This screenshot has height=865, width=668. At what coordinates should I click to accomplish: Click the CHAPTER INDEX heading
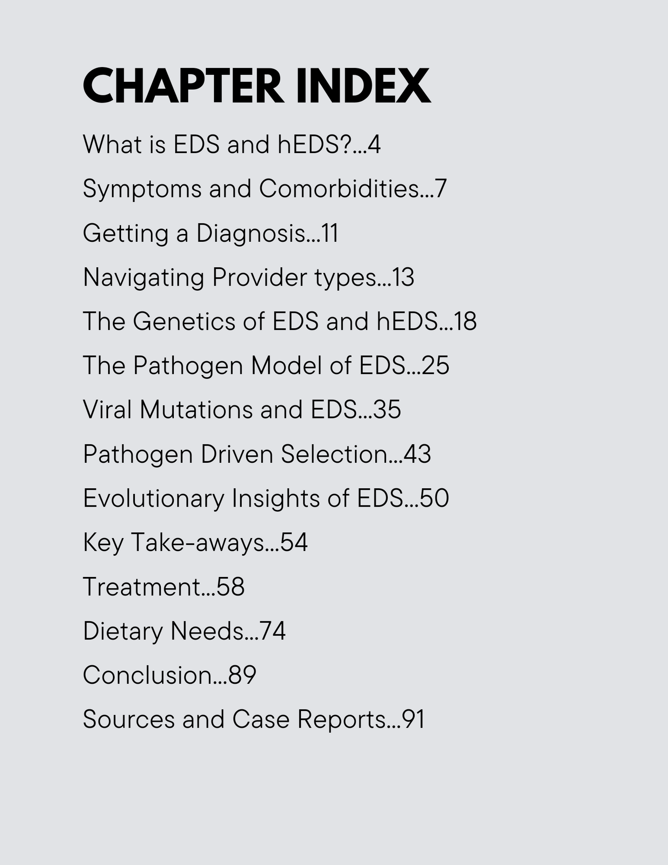(257, 86)
